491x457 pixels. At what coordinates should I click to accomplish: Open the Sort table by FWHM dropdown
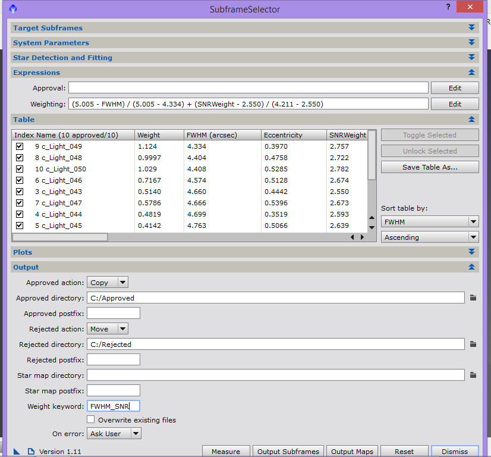click(429, 221)
